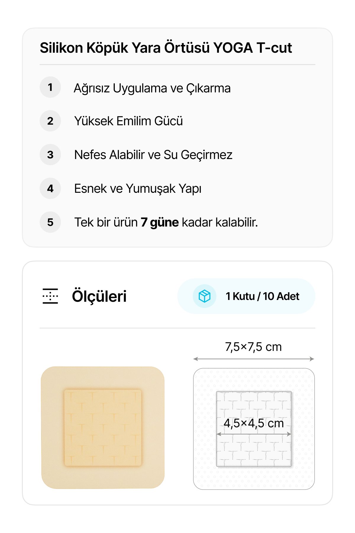
Task: Select the number 5 circle badge
Action: (50, 222)
